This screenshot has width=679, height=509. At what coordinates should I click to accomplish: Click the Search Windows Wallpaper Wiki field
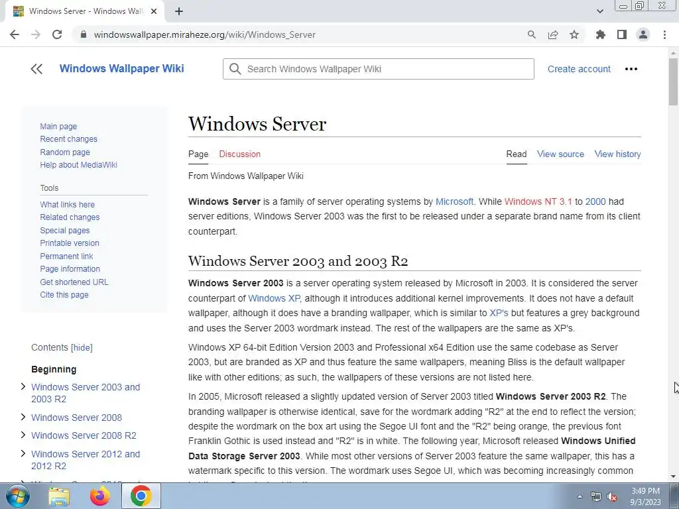379,69
